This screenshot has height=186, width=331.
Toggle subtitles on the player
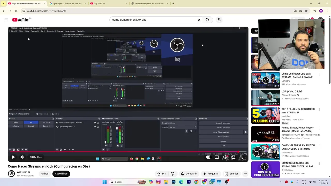[217, 157]
